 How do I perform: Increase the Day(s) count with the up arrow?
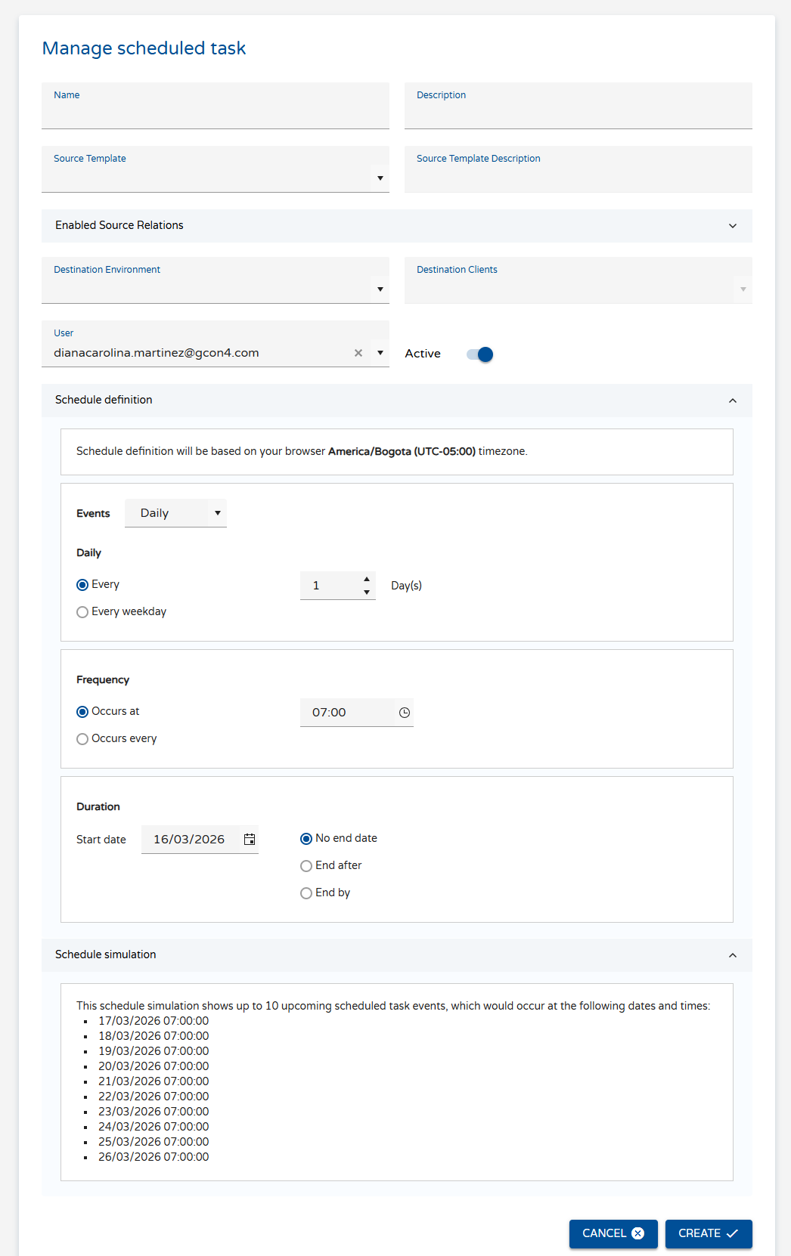pyautogui.click(x=367, y=579)
